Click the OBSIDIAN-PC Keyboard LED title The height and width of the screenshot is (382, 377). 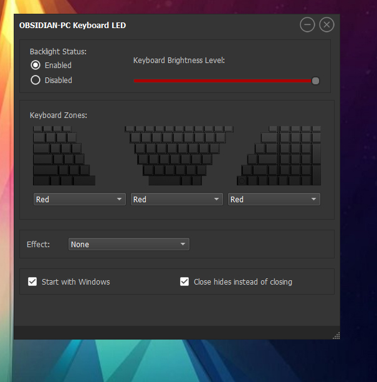coord(72,26)
